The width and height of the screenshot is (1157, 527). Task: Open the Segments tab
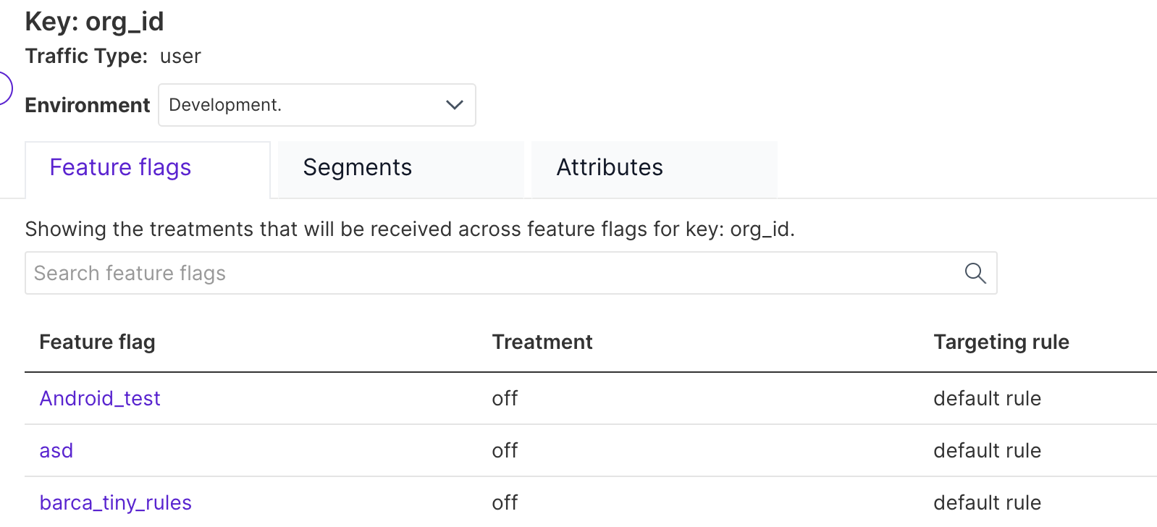357,168
